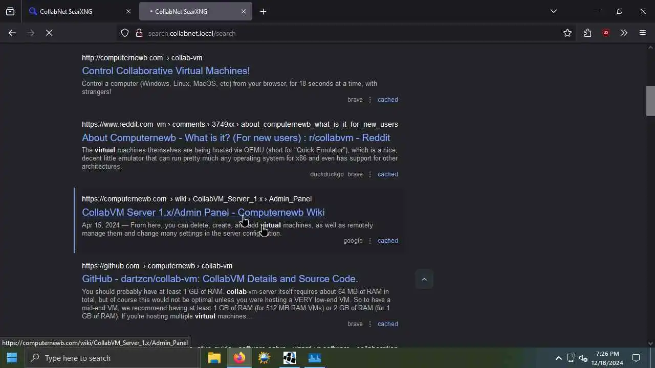Open cached copy of Control Collaborative result
This screenshot has height=368, width=655.
click(x=387, y=100)
